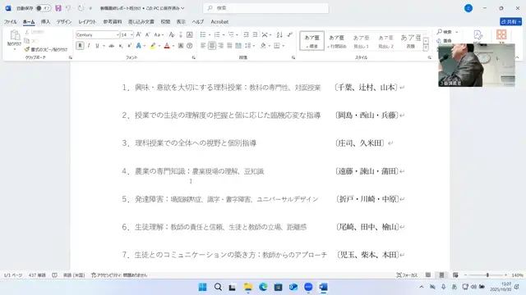Select the 見出し 2 style
The height and width of the screenshot is (295, 526).
pos(385,41)
